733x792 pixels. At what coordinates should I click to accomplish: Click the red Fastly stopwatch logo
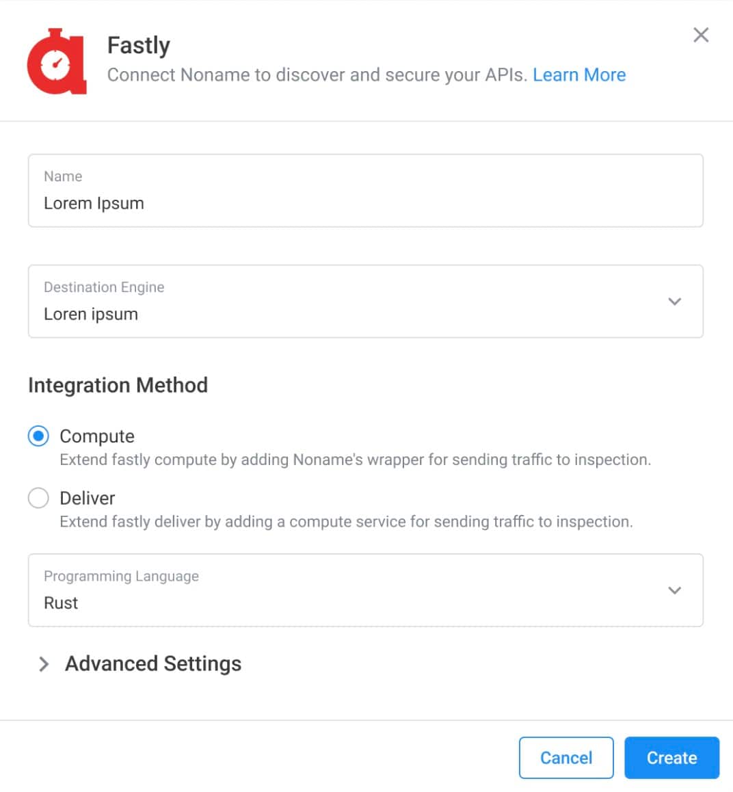click(57, 62)
